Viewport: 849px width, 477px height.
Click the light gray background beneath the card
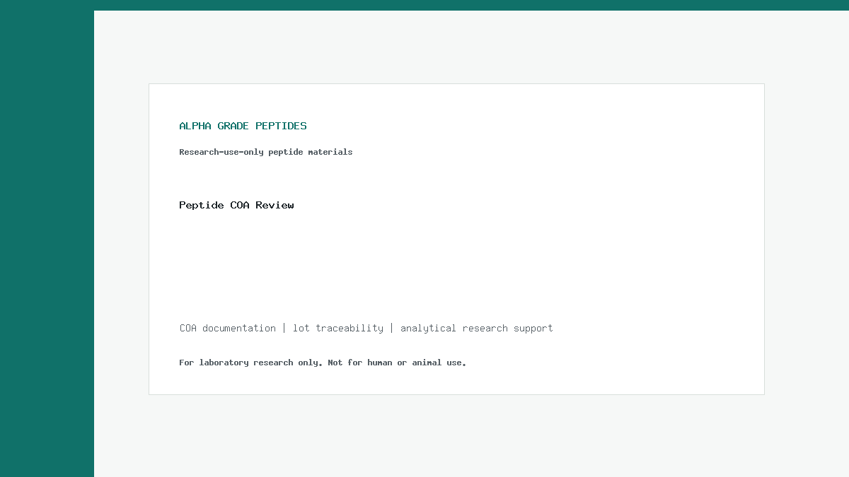click(456, 435)
